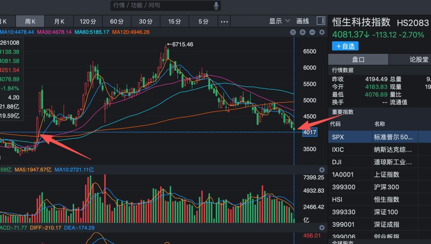Click the volume MA5:1947.67亿 label
Image resolution: width=431 pixels, height=244 pixels.
(33, 169)
